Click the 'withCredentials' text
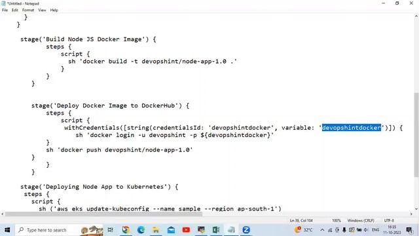Image resolution: width=419 pixels, height=236 pixels. point(92,128)
